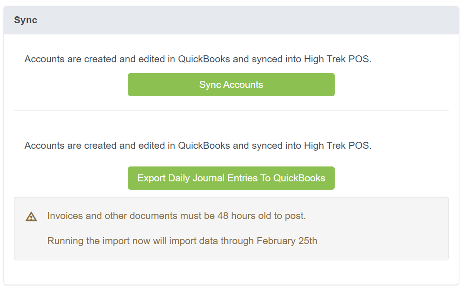Viewport: 470px width, 292px height.
Task: Click the 48 hours text in the warning
Action: (x=238, y=216)
